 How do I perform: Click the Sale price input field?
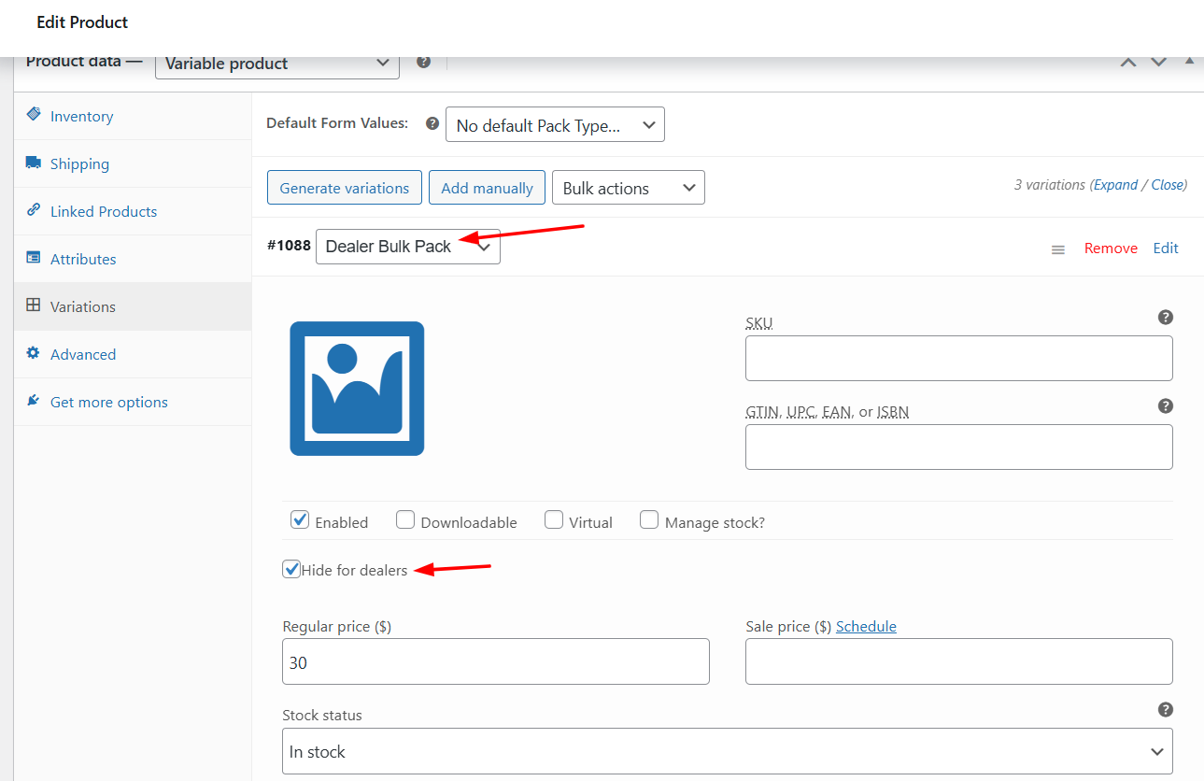pos(959,661)
